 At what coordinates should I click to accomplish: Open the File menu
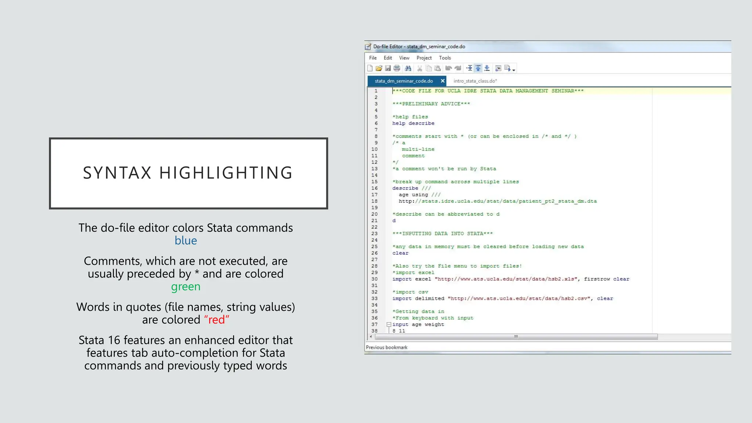point(373,58)
